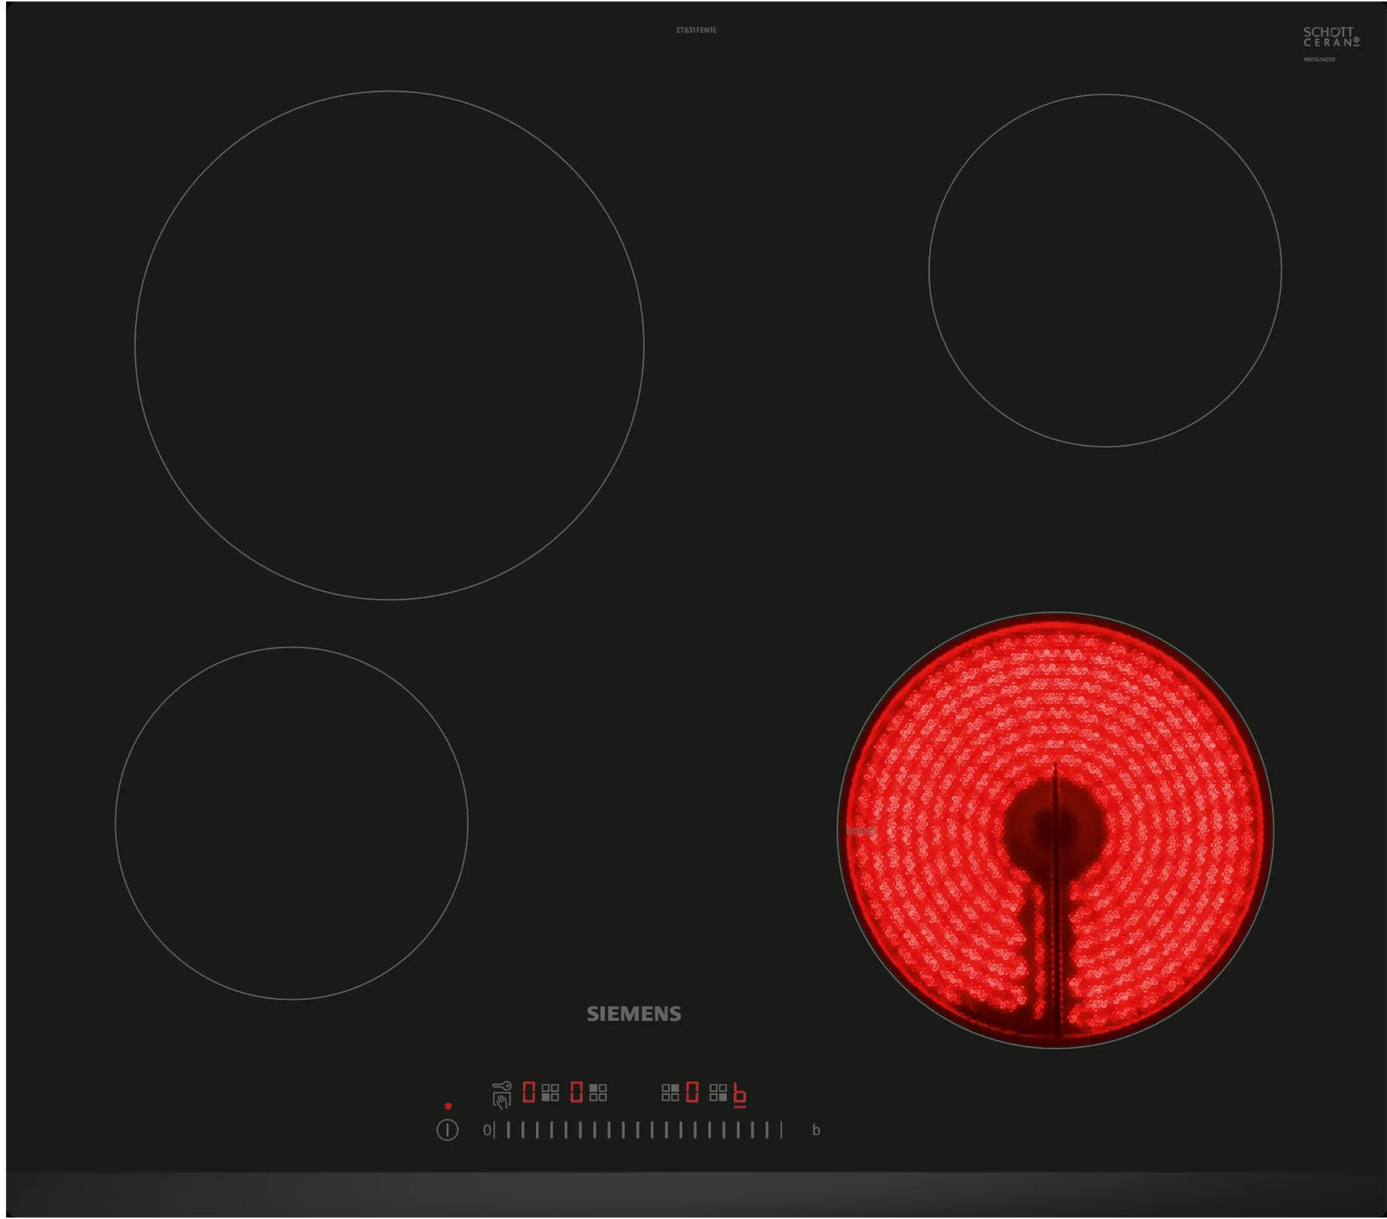Click the SIEMENS brand logo
Viewport: 1387px width, 1219px height.
click(634, 1014)
